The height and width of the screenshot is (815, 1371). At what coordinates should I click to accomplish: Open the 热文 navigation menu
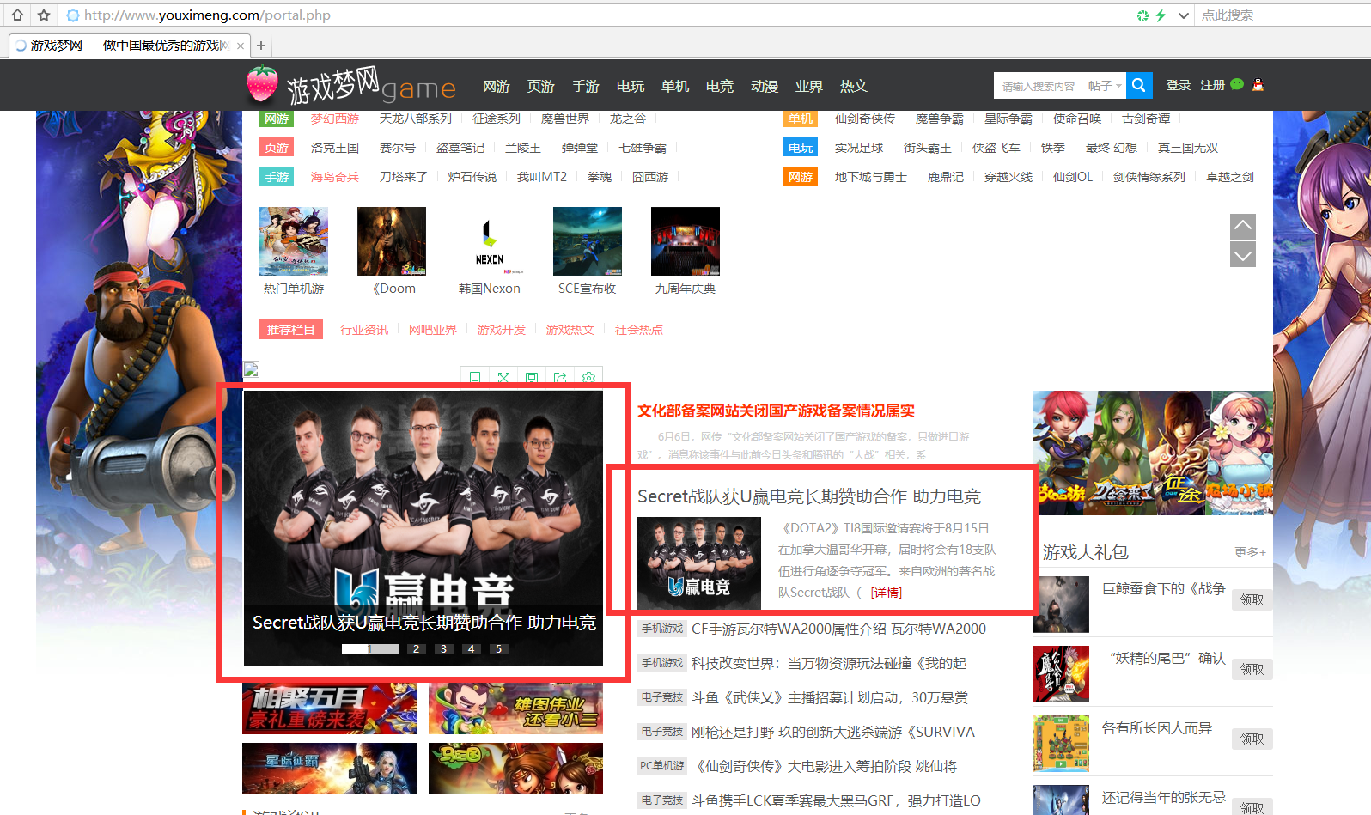pos(853,86)
